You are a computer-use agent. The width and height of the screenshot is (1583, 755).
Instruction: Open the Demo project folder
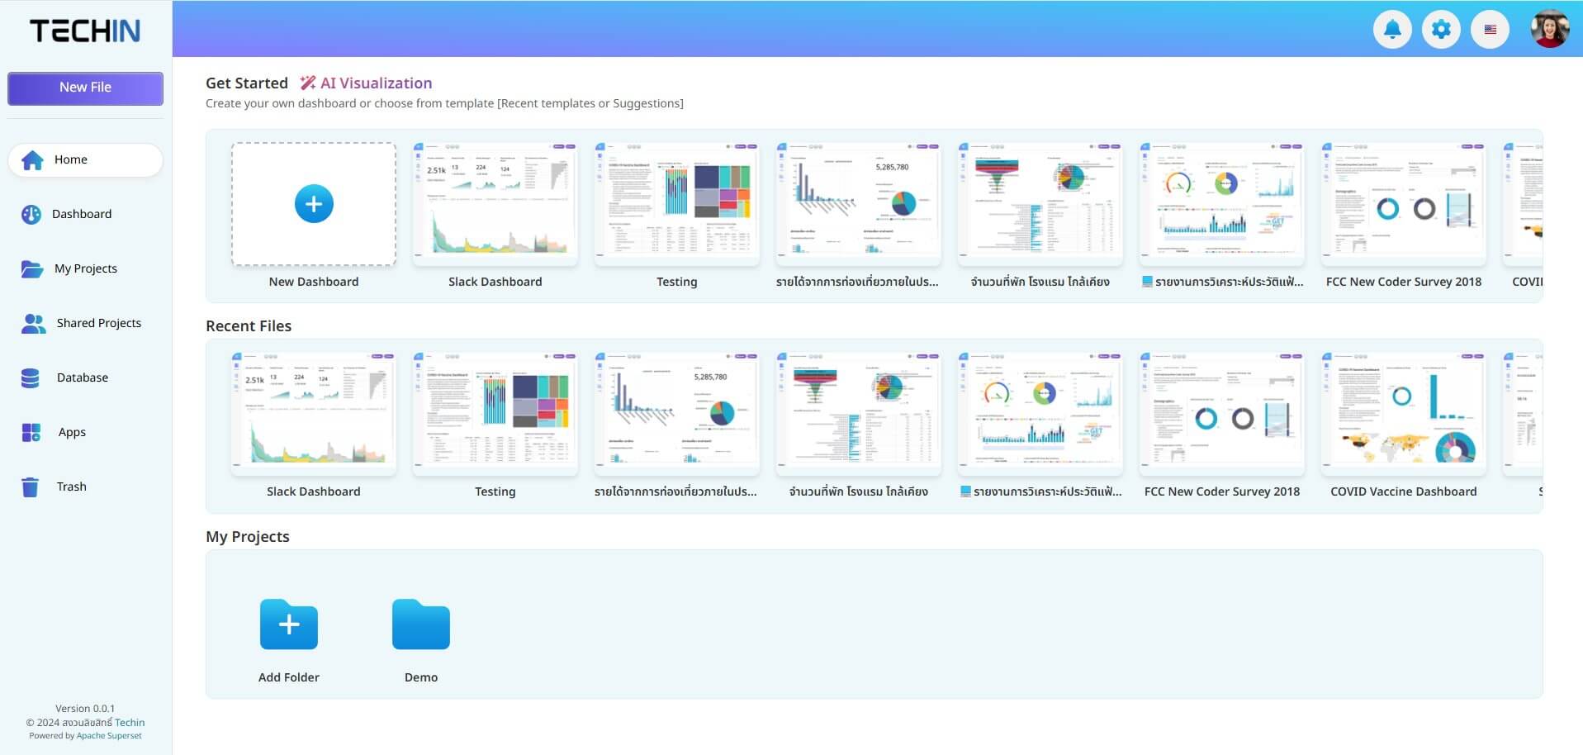pyautogui.click(x=420, y=624)
